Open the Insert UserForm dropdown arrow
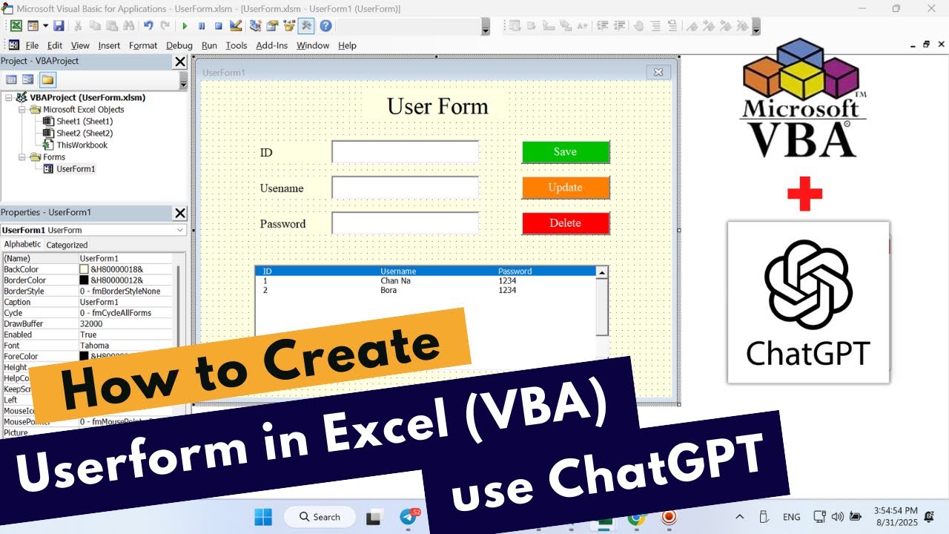949x534 pixels. [x=45, y=26]
